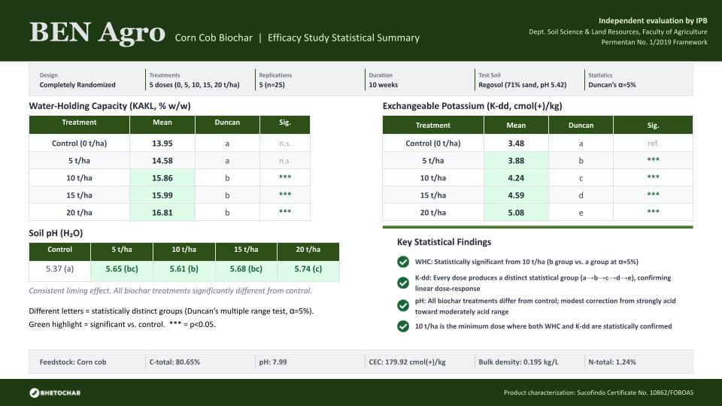This screenshot has width=722, height=406.
Task: Select the Sig. column header in the Exchangeable Potassium table
Action: point(653,126)
